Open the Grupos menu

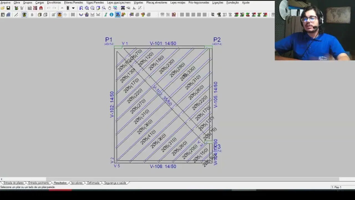[x=28, y=2]
